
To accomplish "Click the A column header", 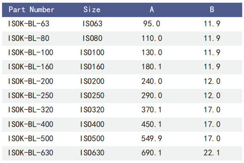I will pyautogui.click(x=152, y=9).
